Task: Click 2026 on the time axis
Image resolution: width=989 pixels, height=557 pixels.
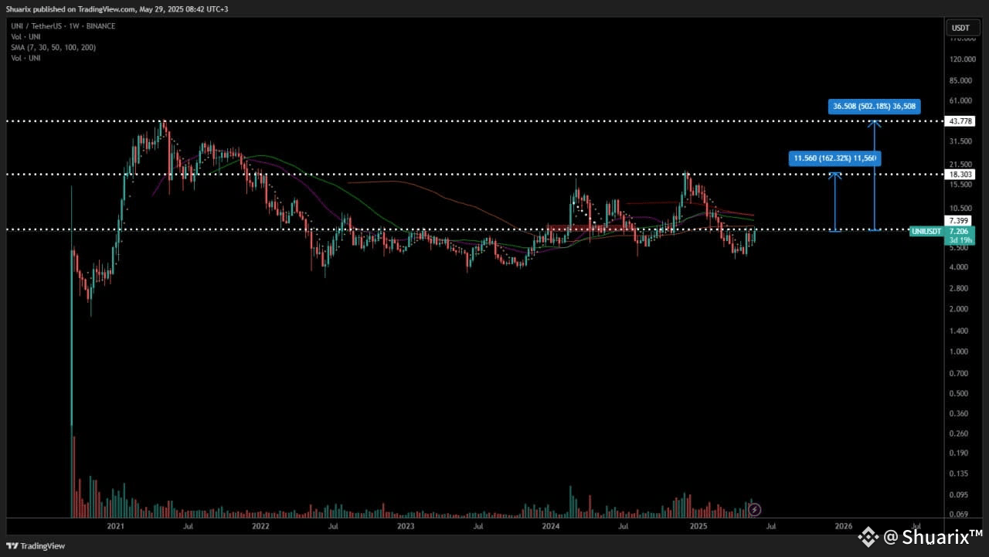Action: tap(844, 527)
